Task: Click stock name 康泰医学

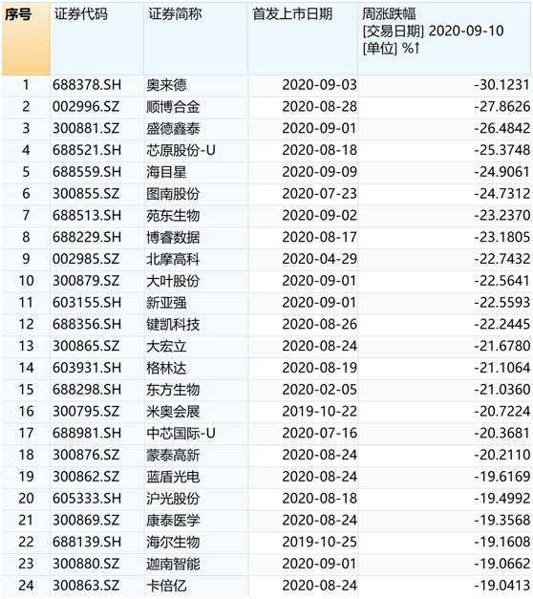Action: [x=173, y=521]
